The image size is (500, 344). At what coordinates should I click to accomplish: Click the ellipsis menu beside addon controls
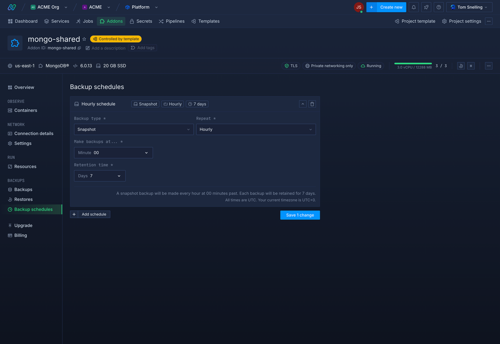pyautogui.click(x=488, y=66)
